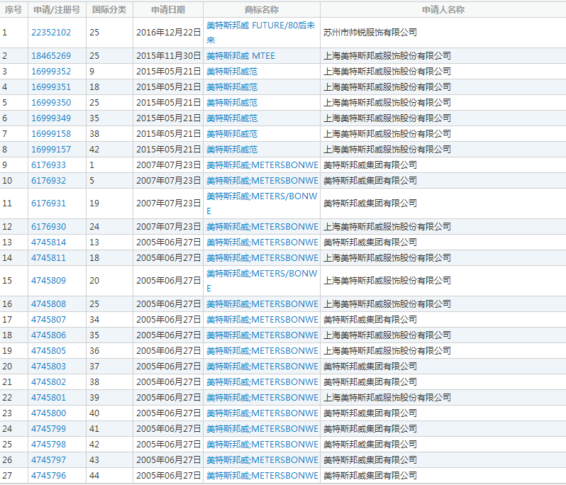Open application number 16999157
The image size is (566, 485).
pyautogui.click(x=51, y=150)
